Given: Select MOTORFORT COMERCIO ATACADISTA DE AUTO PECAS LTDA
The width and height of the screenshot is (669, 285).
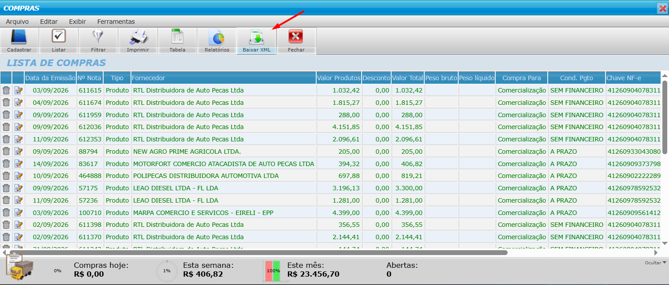Looking at the screenshot, I should pyautogui.click(x=224, y=164).
